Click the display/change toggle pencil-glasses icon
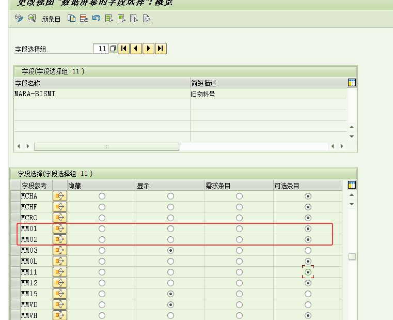 tap(19, 19)
